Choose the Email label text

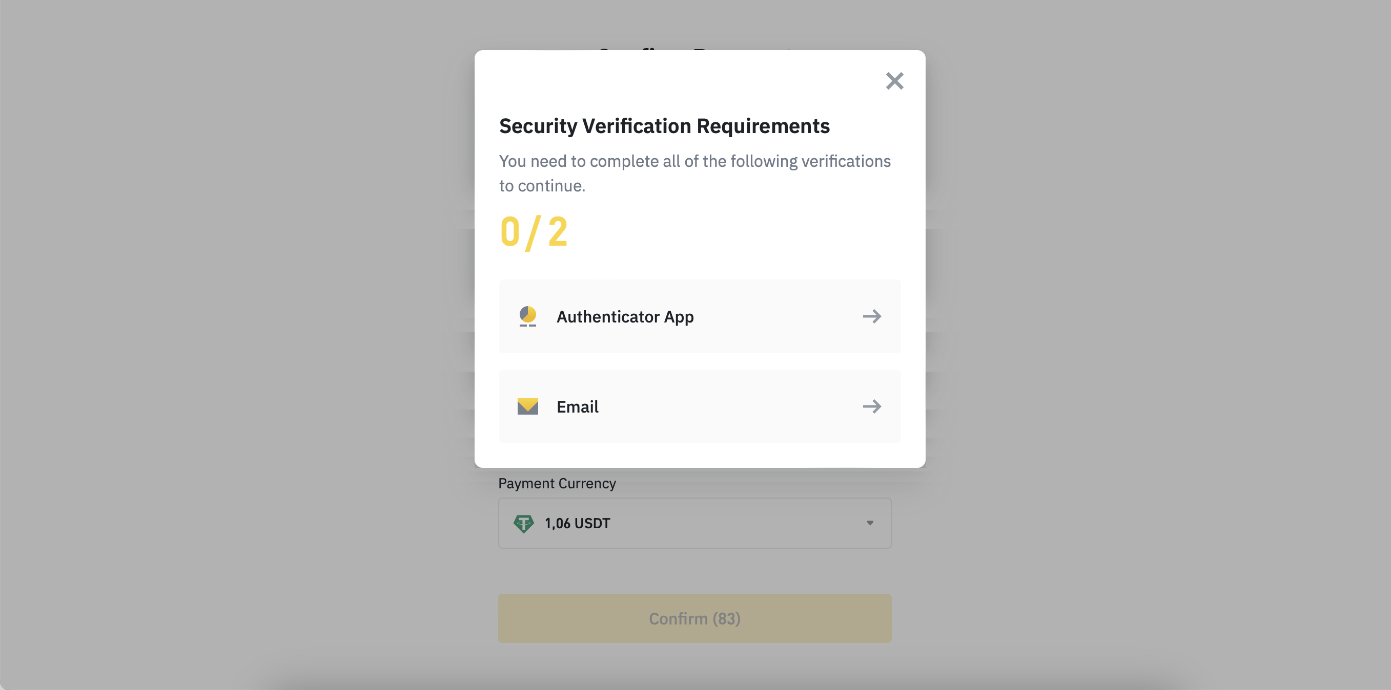pyautogui.click(x=577, y=407)
